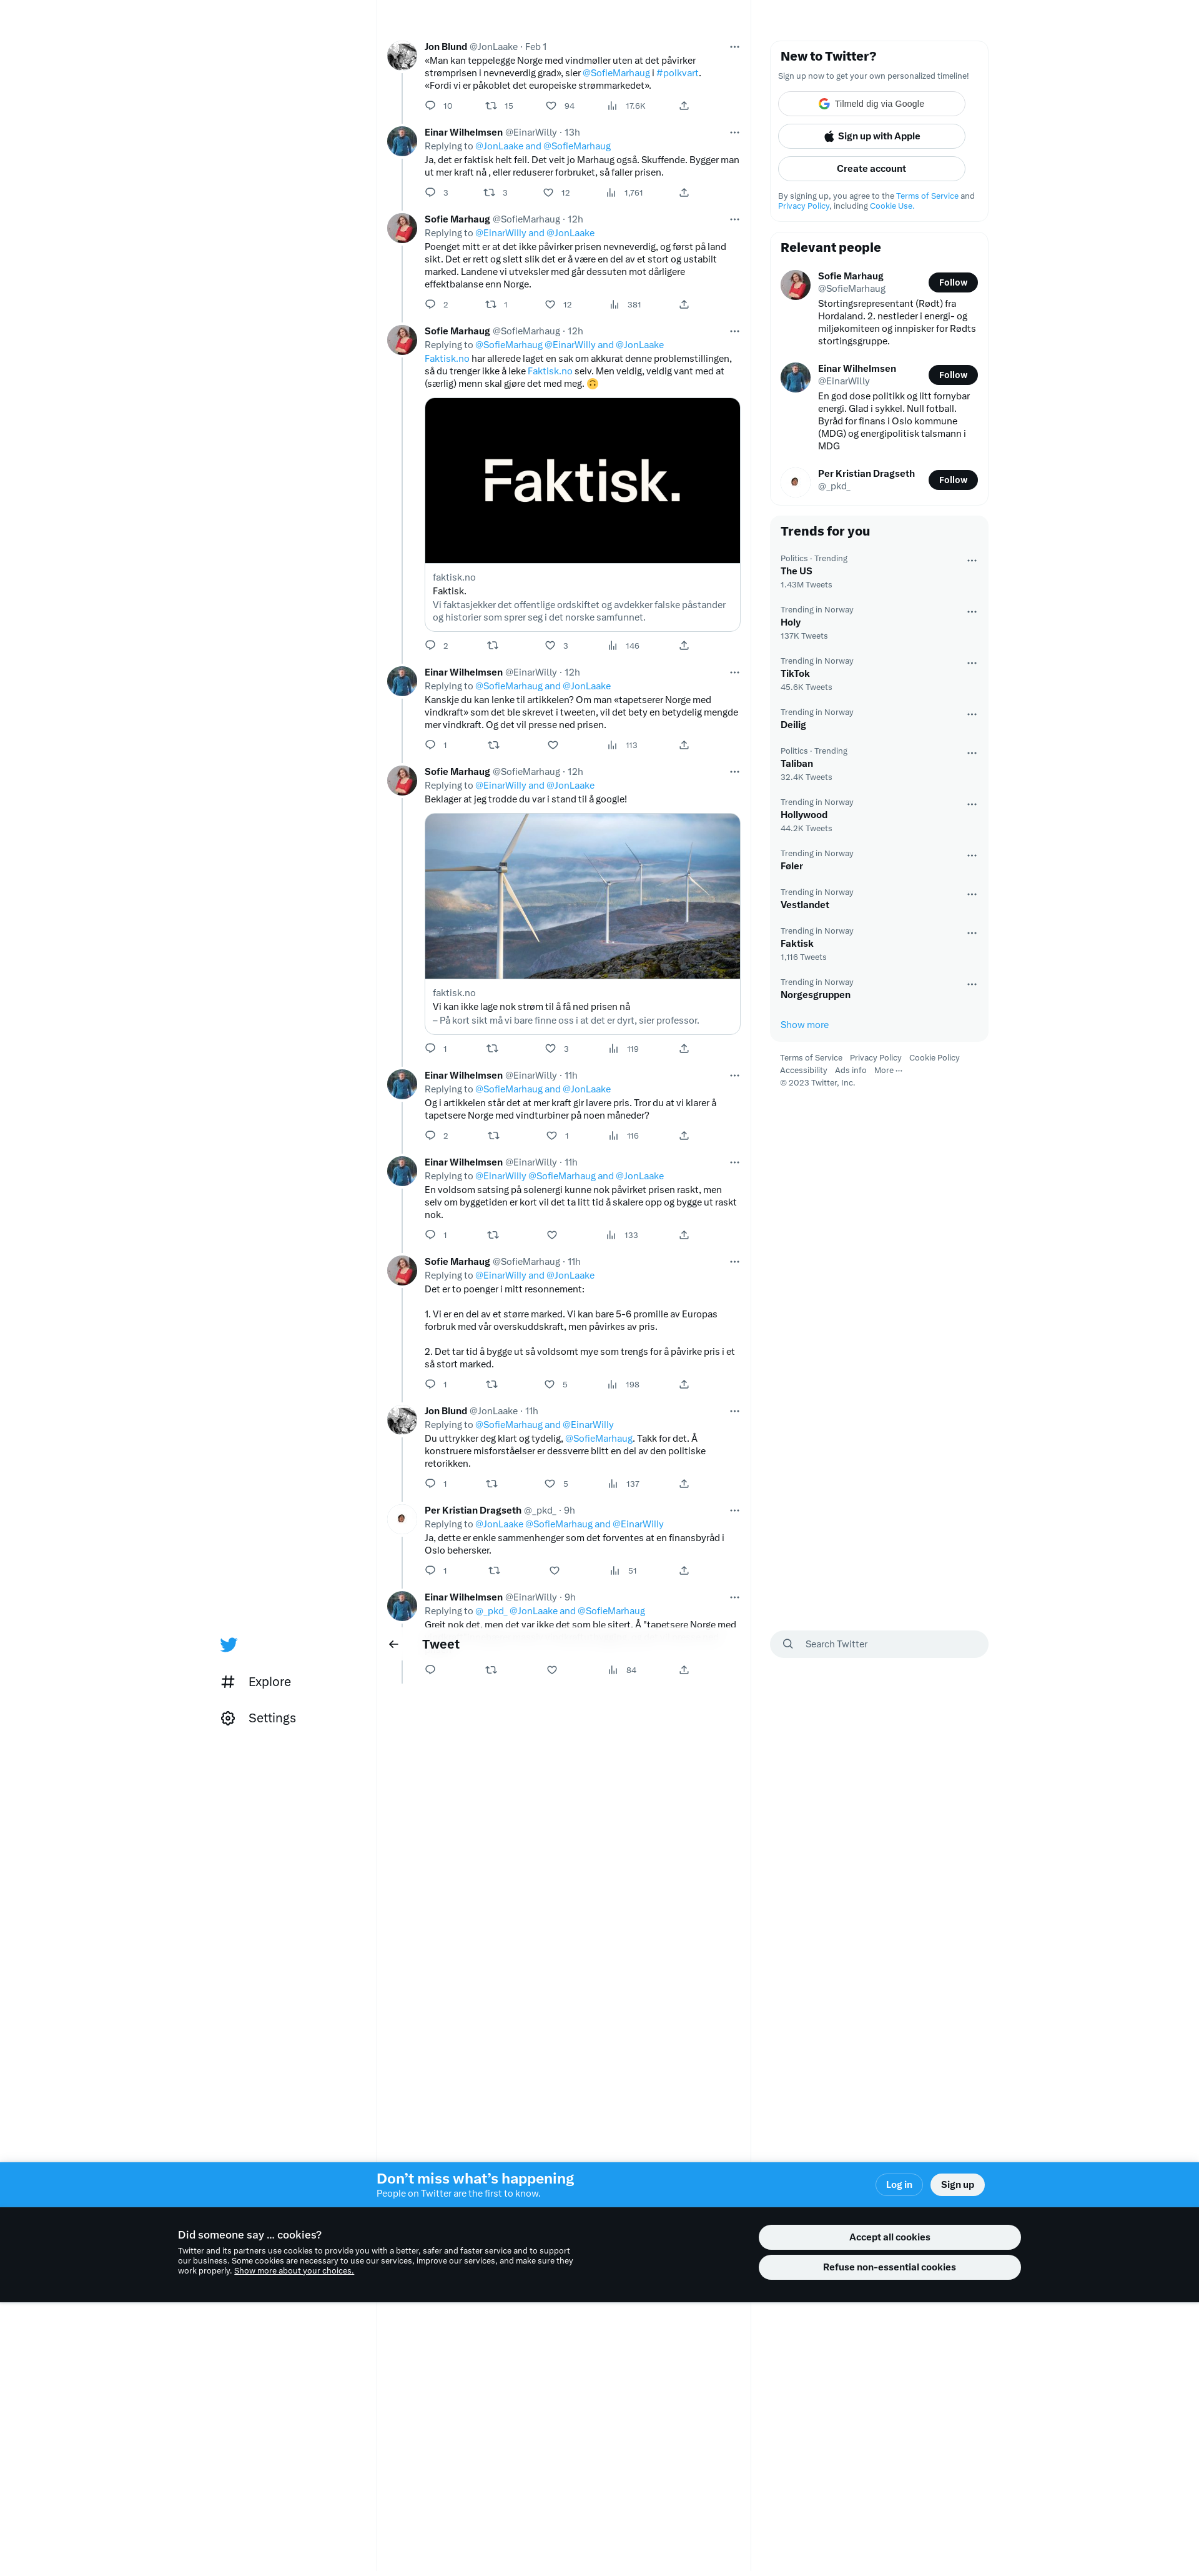
Task: Follow Sofie Marhaug
Action: tap(952, 282)
